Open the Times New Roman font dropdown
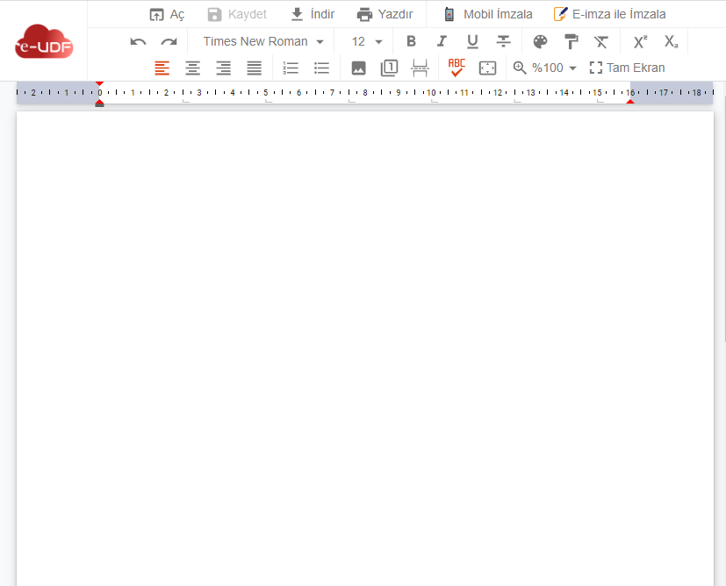This screenshot has height=586, width=726. (x=263, y=41)
